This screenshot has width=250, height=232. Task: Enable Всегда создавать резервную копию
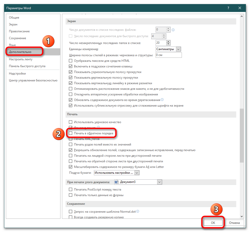[x=70, y=217]
